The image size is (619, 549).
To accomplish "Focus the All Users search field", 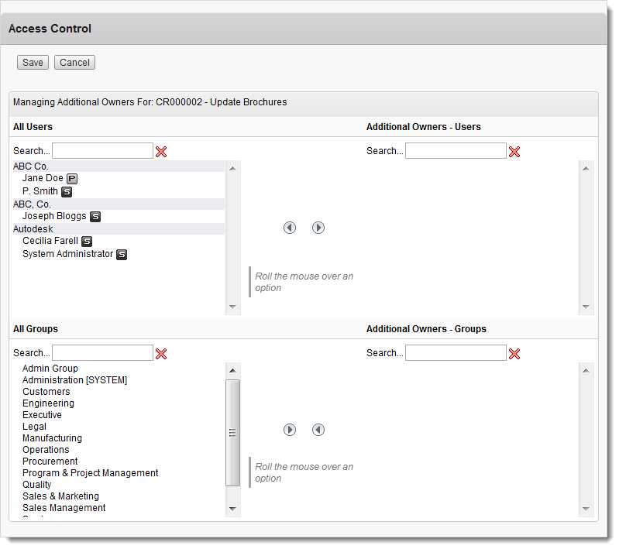I will tap(102, 151).
